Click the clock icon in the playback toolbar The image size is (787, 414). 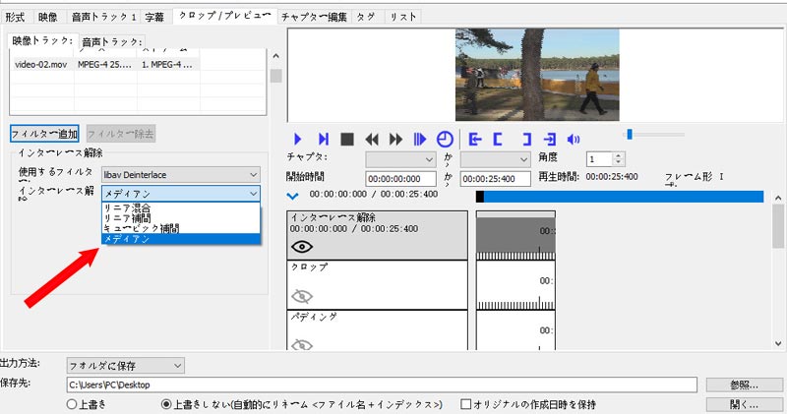446,139
